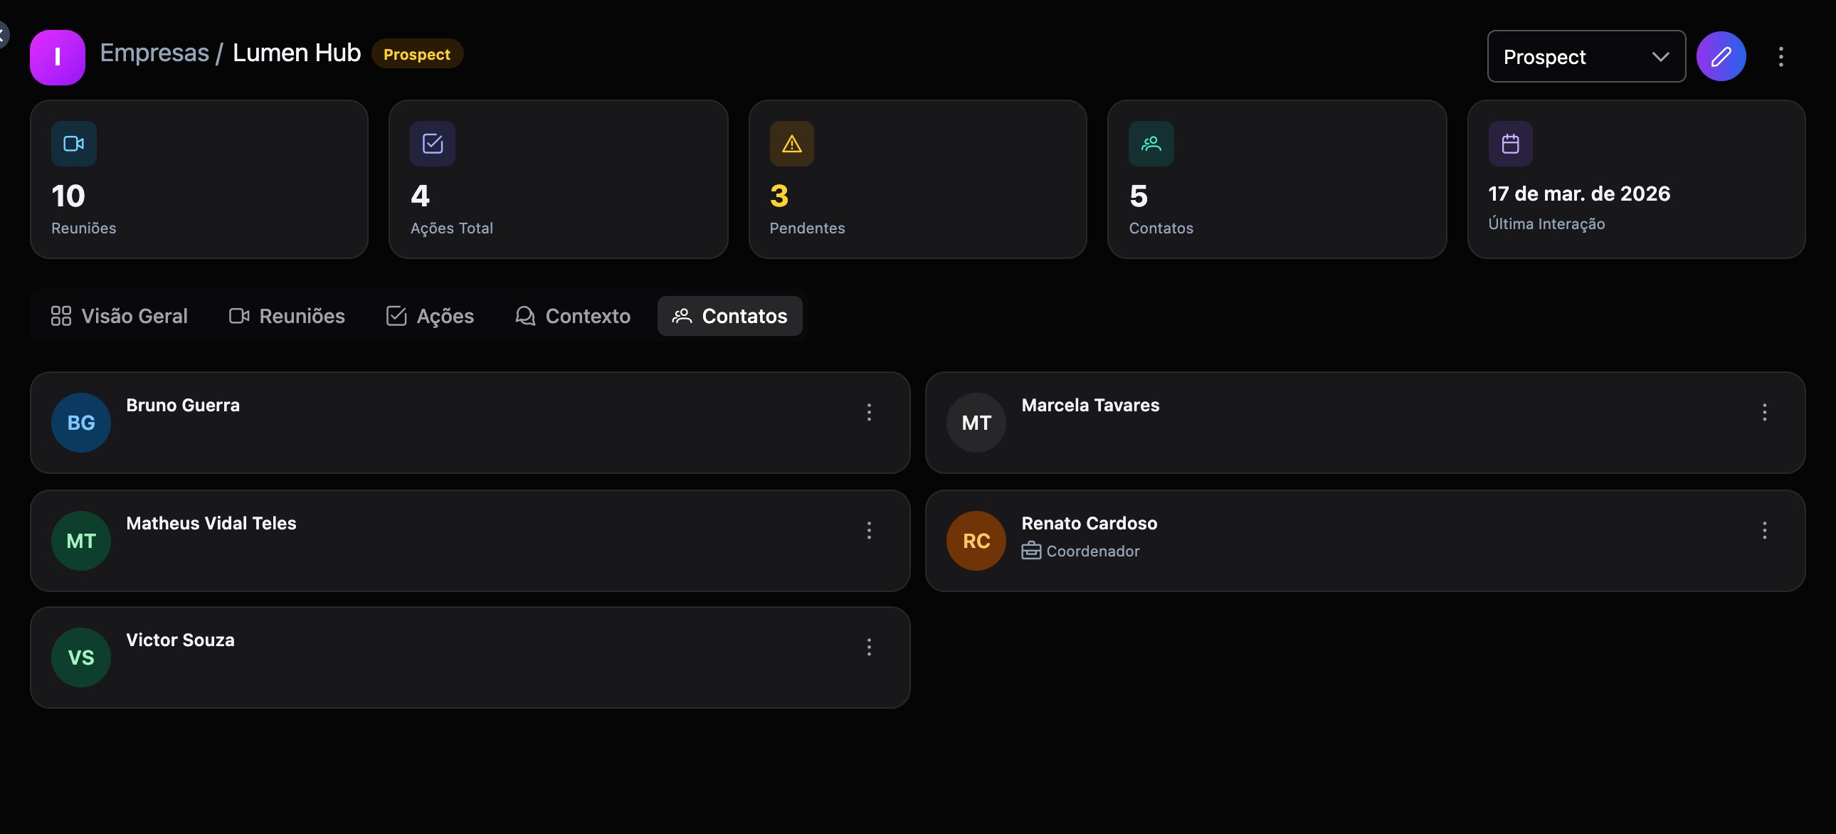1836x834 pixels.
Task: Open the top-right vertical dots menu
Action: click(1780, 57)
